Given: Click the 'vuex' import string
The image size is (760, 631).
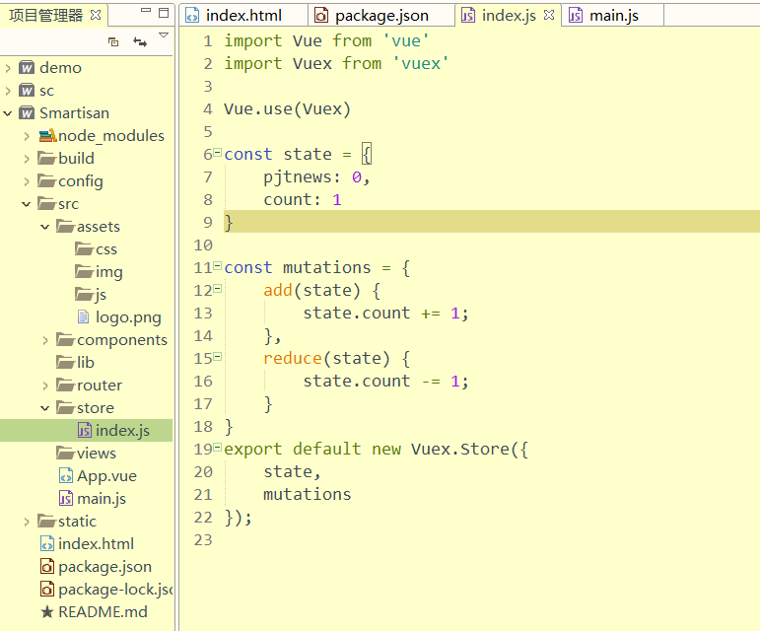Looking at the screenshot, I should pos(421,63).
